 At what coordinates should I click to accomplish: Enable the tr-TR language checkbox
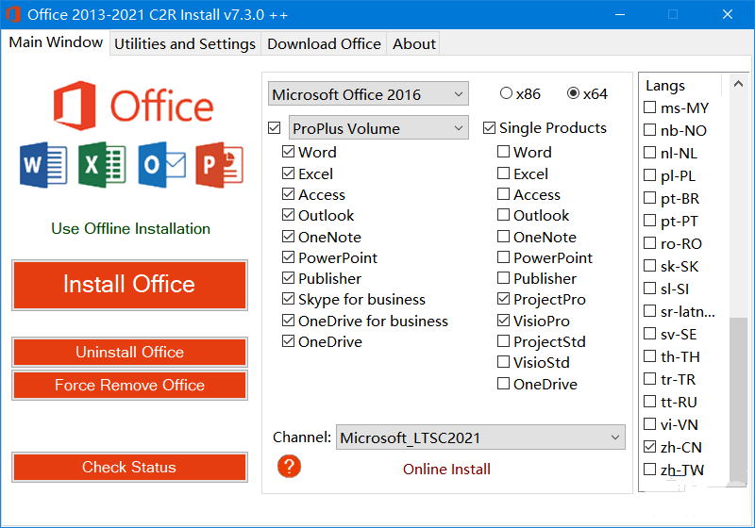coord(649,378)
